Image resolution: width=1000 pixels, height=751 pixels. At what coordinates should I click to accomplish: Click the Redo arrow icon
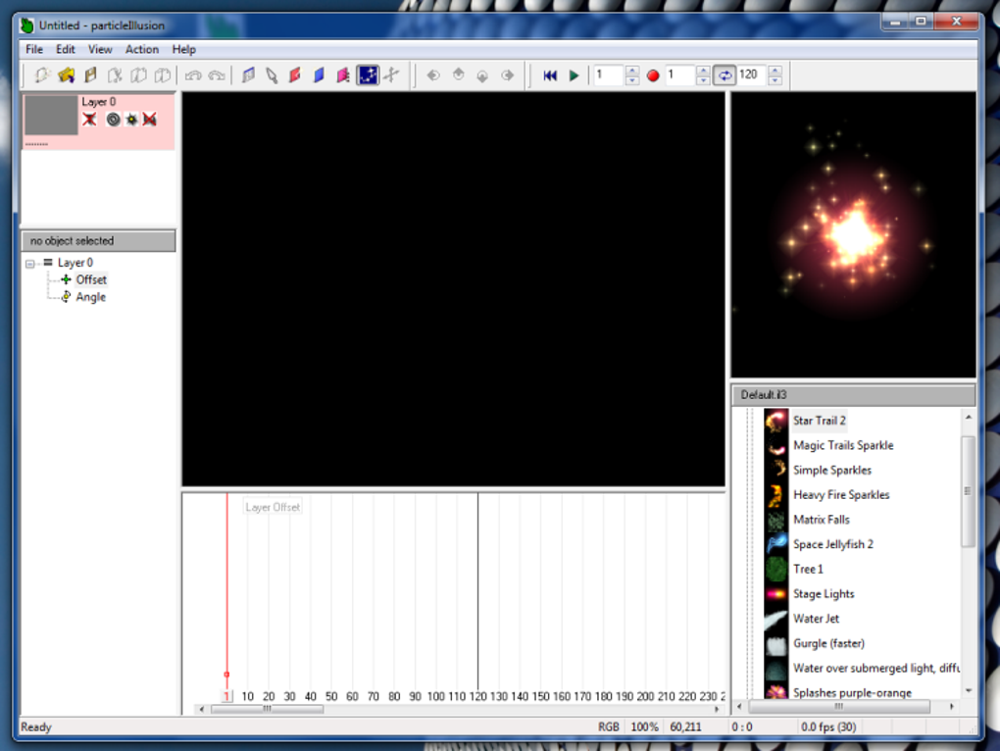click(x=217, y=75)
